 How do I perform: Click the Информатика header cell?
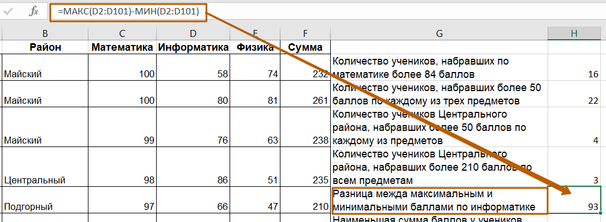pyautogui.click(x=193, y=47)
